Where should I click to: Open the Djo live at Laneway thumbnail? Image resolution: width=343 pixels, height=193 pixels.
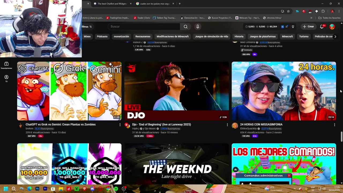(177, 91)
